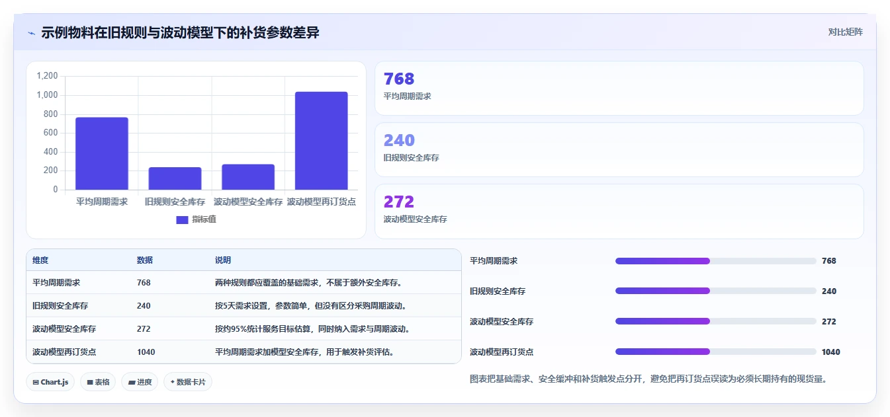
Task: Click the 波动模型再订货点 bar in the chart
Action: pyautogui.click(x=322, y=141)
